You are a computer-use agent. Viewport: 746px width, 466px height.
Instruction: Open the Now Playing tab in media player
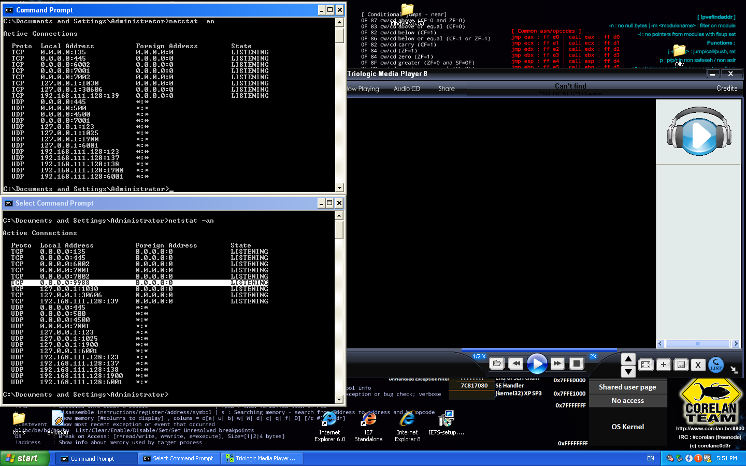363,89
